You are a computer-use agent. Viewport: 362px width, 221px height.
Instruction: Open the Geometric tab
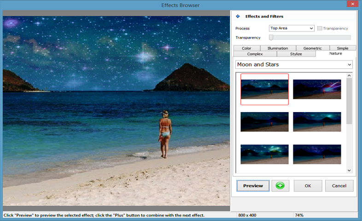(312, 48)
